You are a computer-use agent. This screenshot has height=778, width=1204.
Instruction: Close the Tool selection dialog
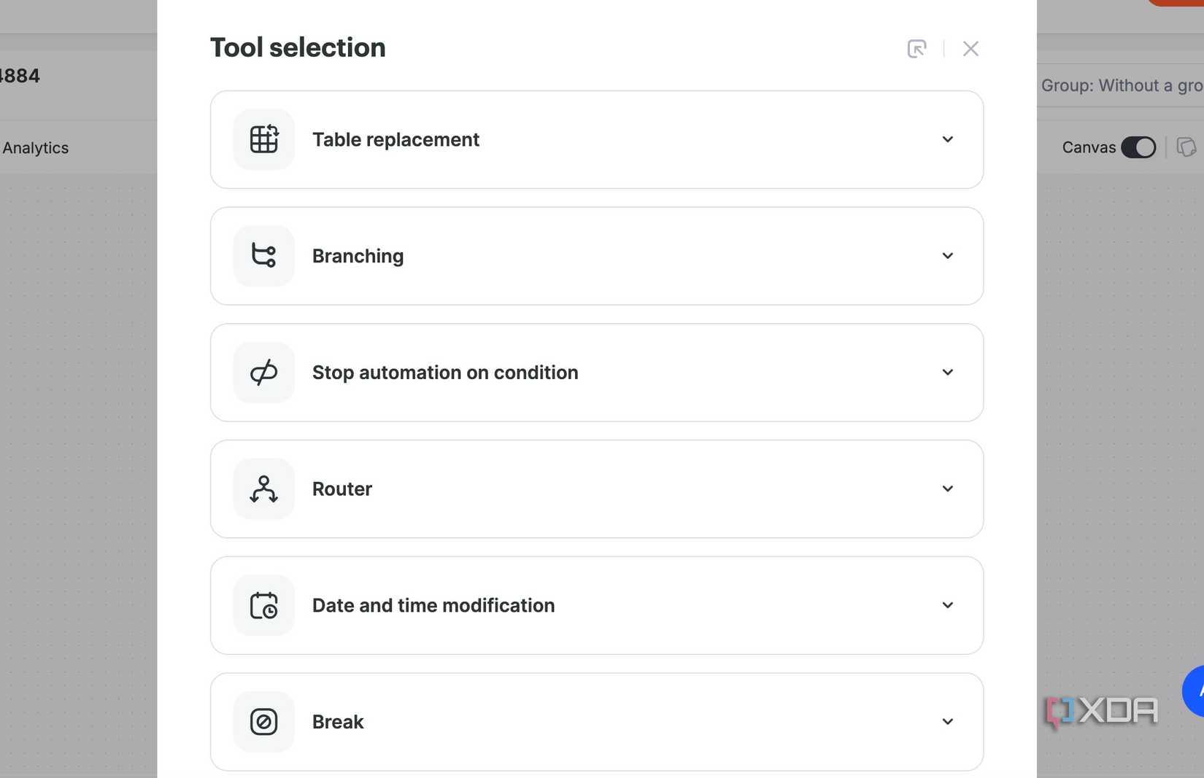pos(970,49)
